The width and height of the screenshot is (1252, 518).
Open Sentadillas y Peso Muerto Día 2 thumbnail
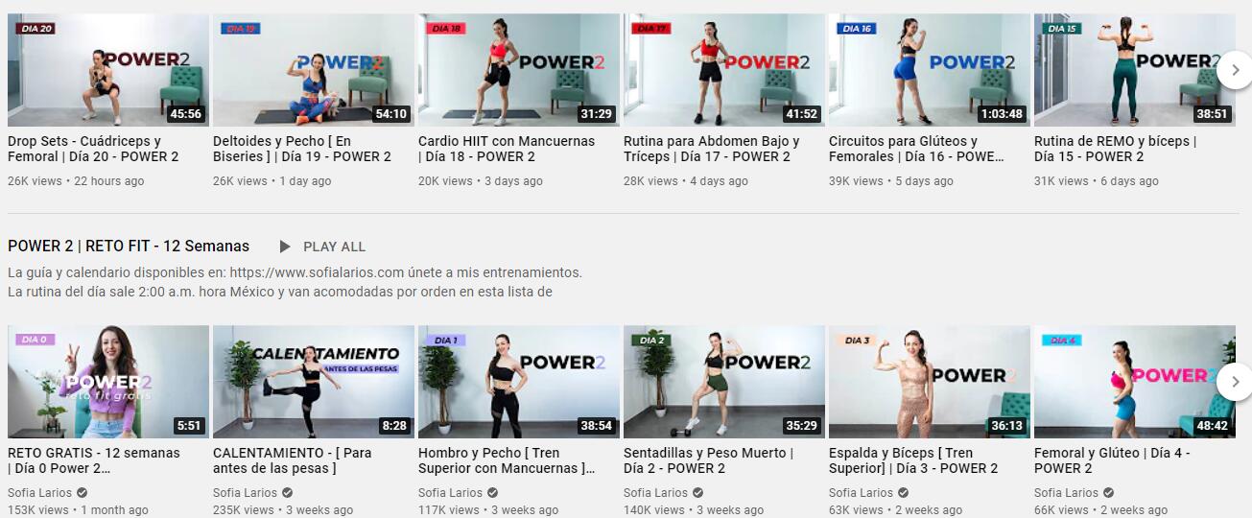(724, 382)
